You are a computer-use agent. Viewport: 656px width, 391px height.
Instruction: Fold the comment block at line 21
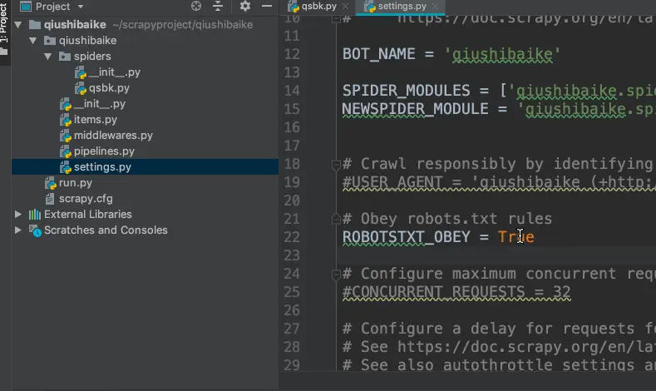[x=336, y=219]
